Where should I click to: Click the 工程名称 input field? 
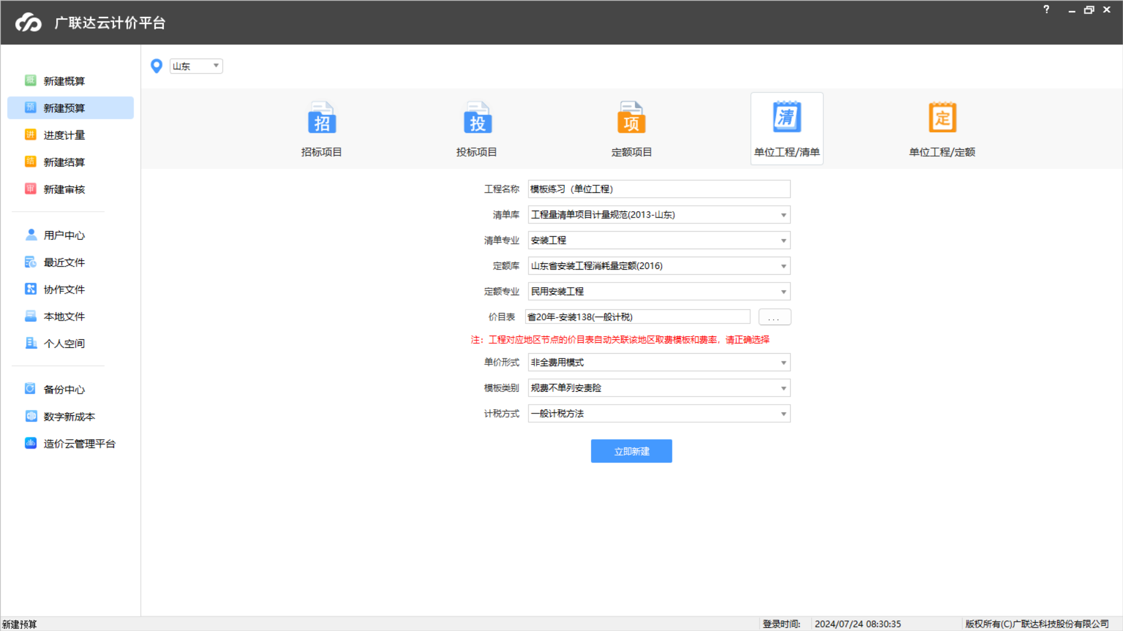659,189
